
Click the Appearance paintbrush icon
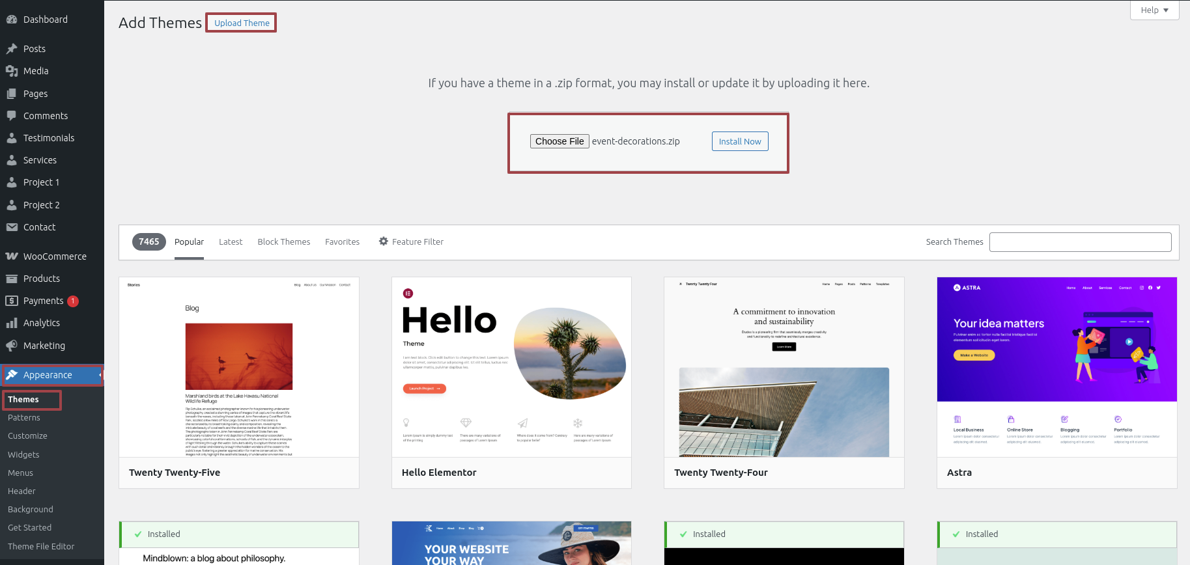(12, 375)
